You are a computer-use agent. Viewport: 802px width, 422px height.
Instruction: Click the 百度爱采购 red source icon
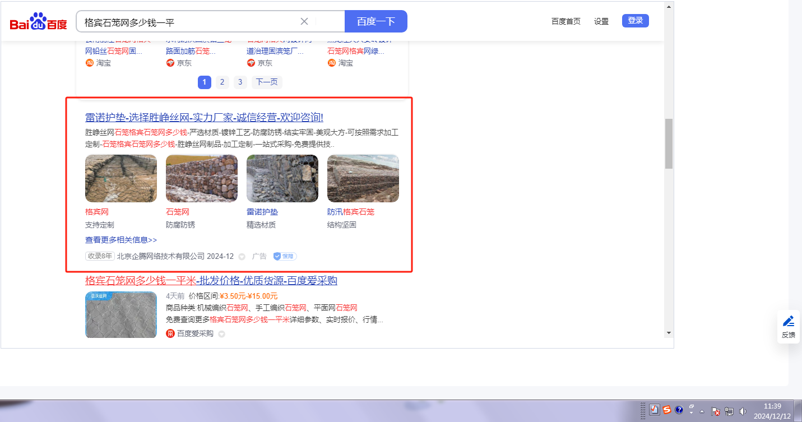(170, 333)
